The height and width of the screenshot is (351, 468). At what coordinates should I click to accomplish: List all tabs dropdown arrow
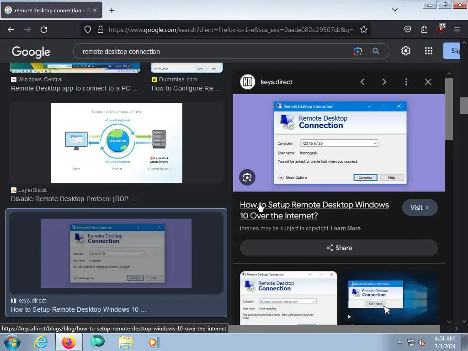click(394, 10)
